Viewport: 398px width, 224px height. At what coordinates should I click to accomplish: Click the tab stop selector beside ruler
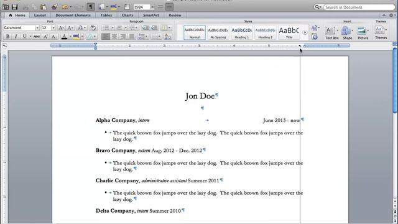pyautogui.click(x=4, y=45)
